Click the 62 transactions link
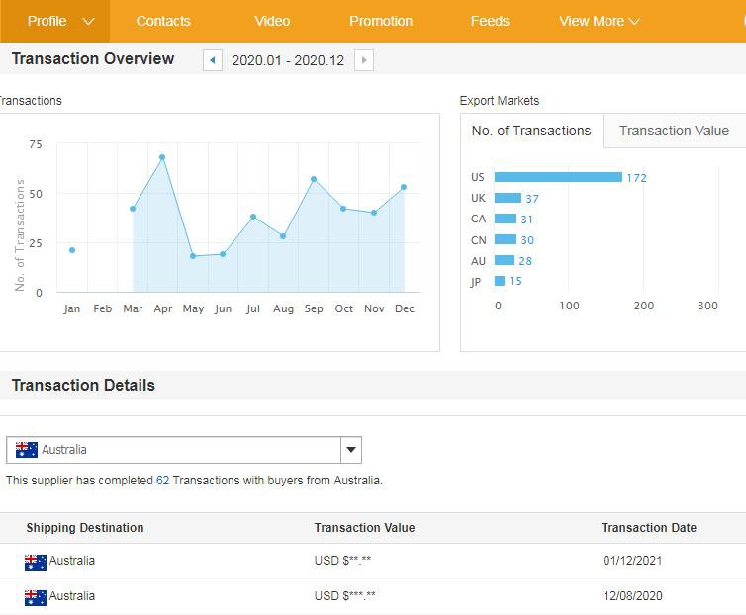The width and height of the screenshot is (746, 615). coord(163,481)
